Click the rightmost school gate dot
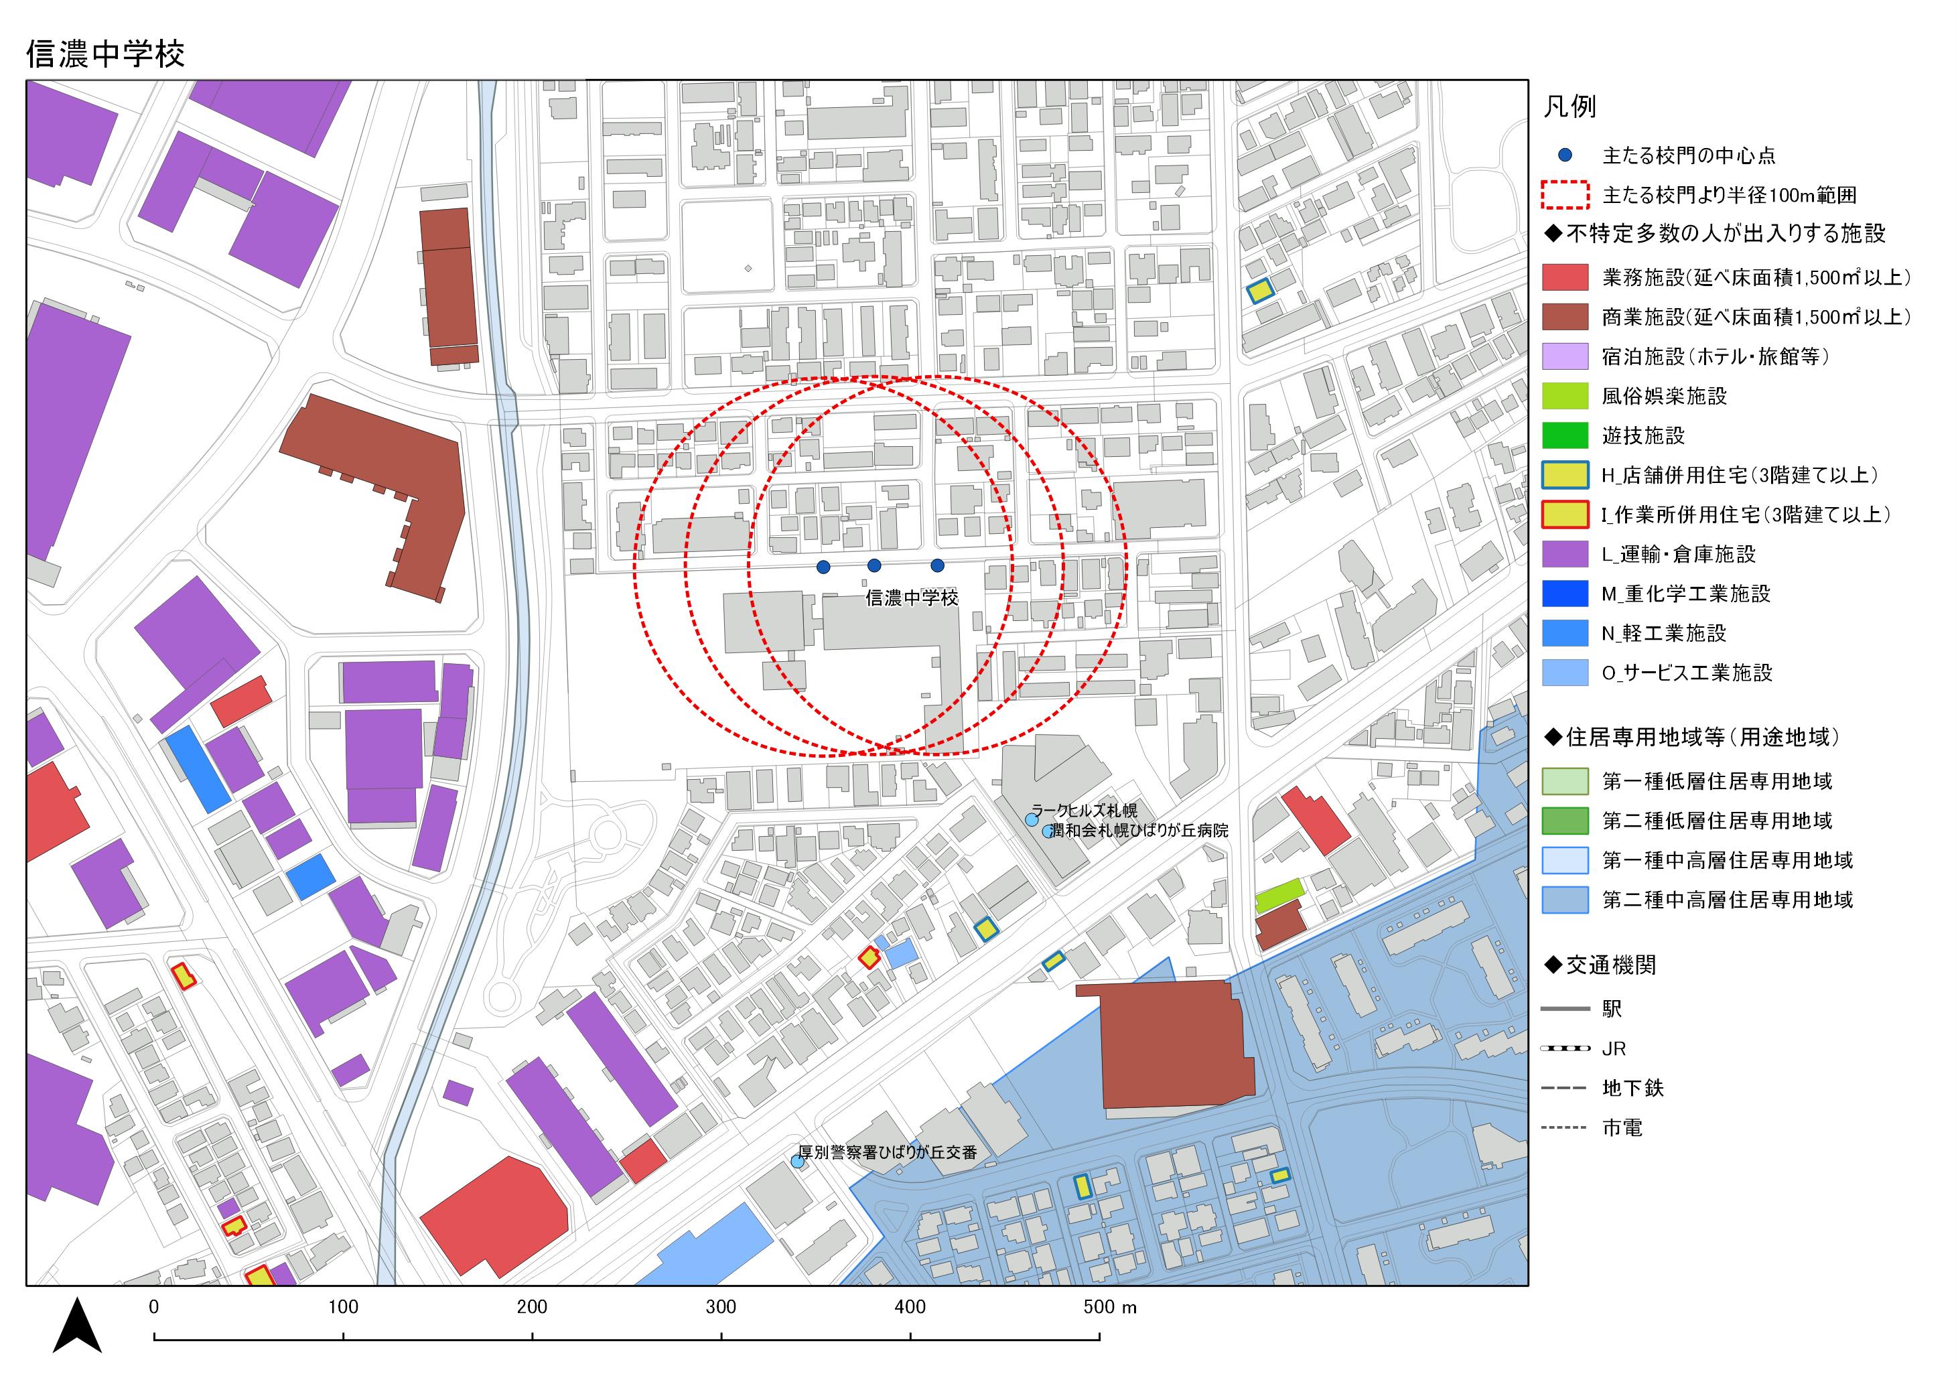Viewport: 1958px width, 1384px height. [937, 565]
